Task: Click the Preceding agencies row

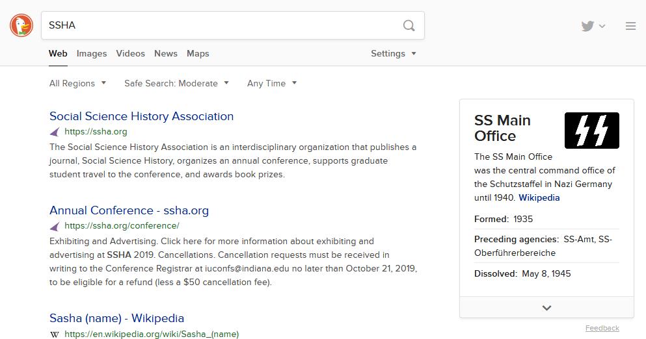Action: tap(546, 246)
